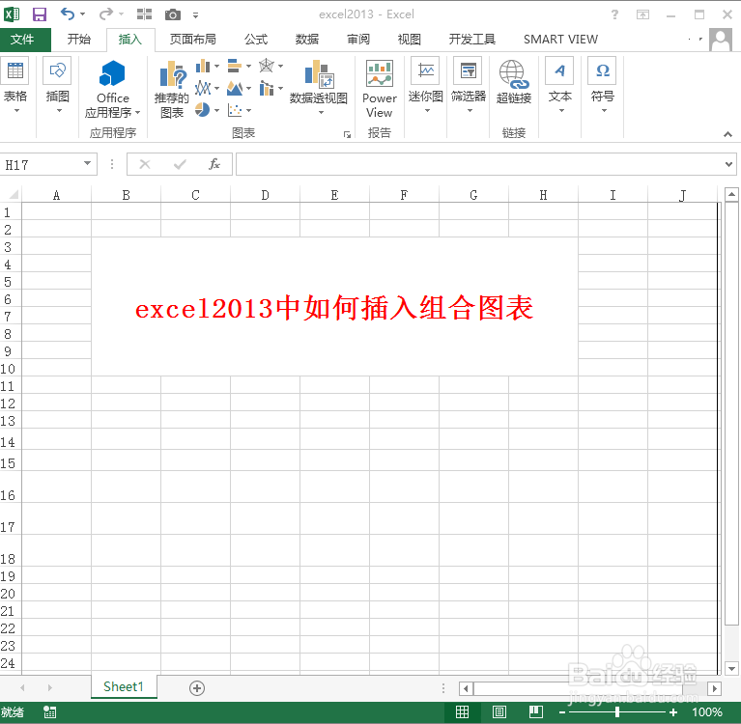741x724 pixels.
Task: Open the View tab
Action: point(410,40)
